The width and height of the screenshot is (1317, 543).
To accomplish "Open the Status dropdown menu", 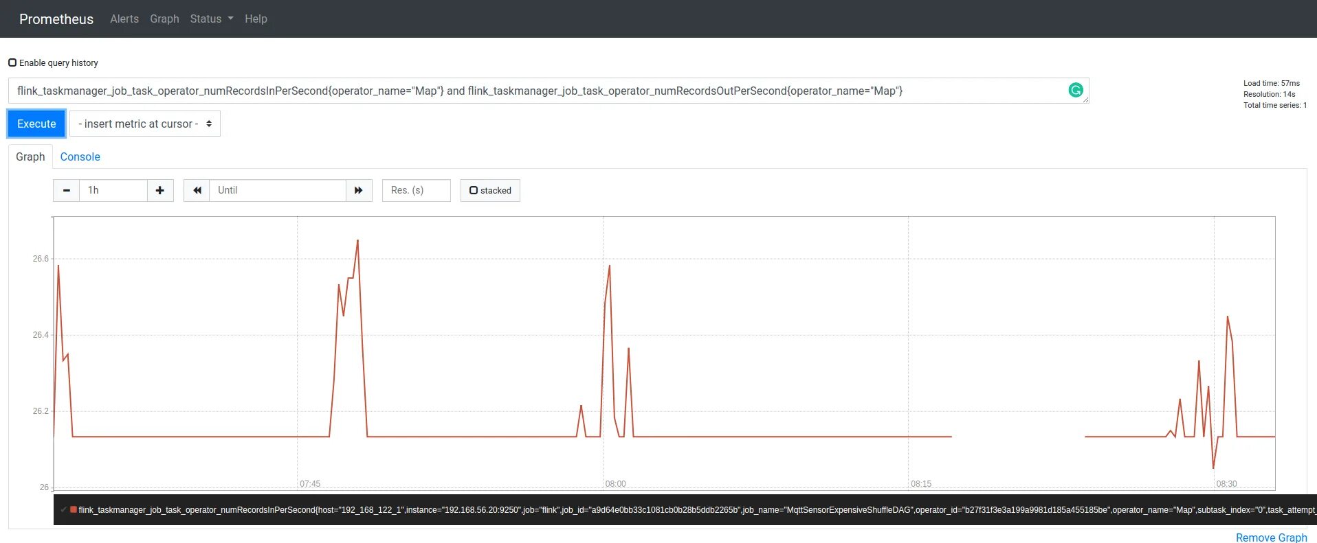I will click(x=212, y=19).
